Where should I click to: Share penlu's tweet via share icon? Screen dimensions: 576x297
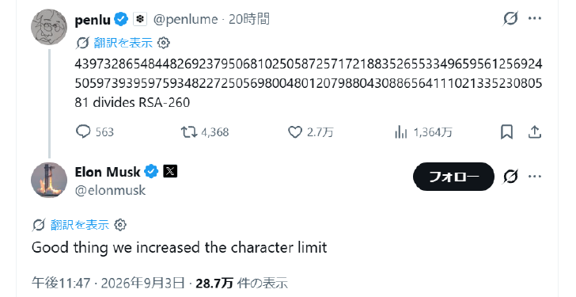pyautogui.click(x=535, y=131)
